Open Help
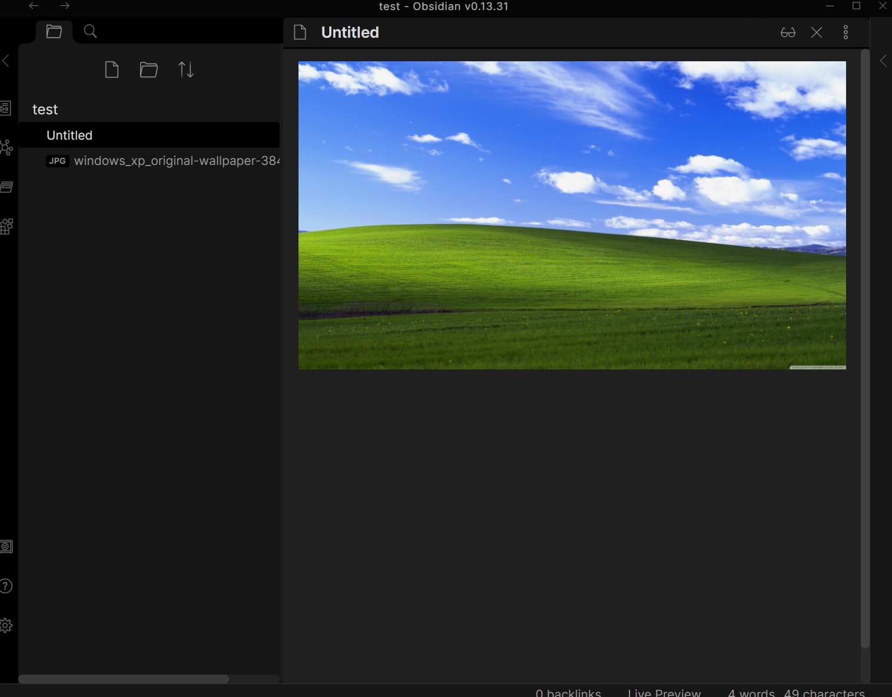Viewport: 892px width, 697px height. click(x=6, y=586)
